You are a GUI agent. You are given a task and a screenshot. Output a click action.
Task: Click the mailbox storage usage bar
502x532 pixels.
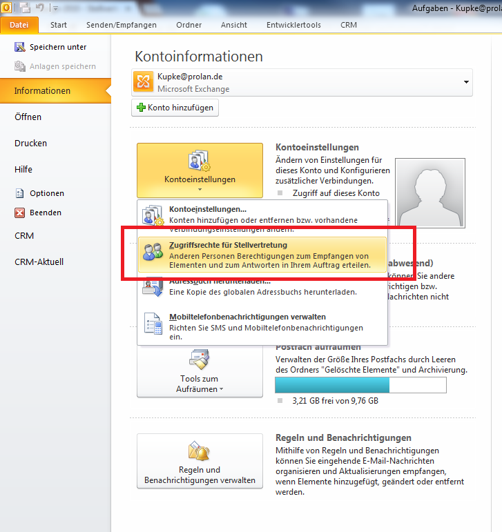coord(360,385)
